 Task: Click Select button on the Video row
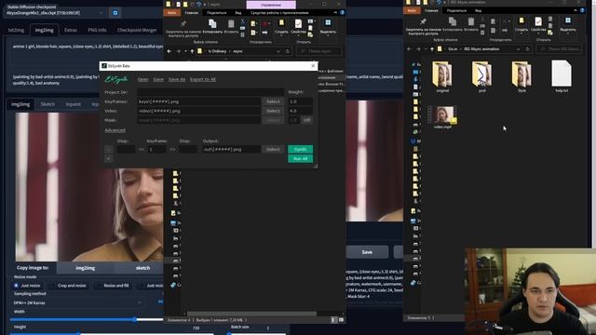click(273, 111)
